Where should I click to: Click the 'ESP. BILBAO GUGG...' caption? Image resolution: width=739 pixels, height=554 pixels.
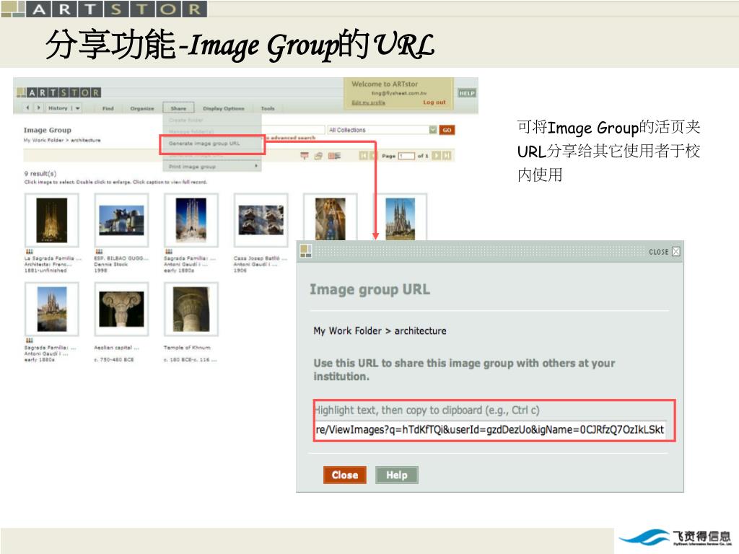[121, 259]
